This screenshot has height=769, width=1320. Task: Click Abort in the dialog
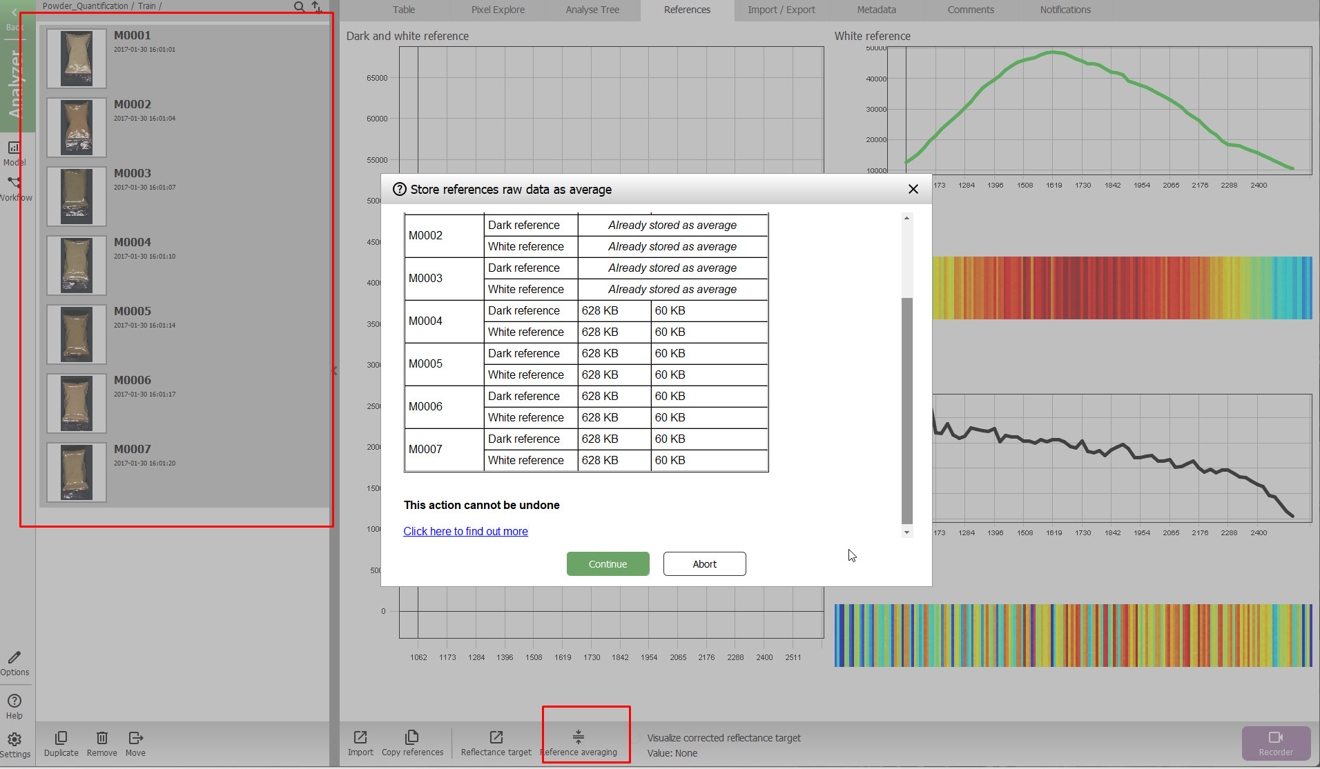tap(704, 563)
